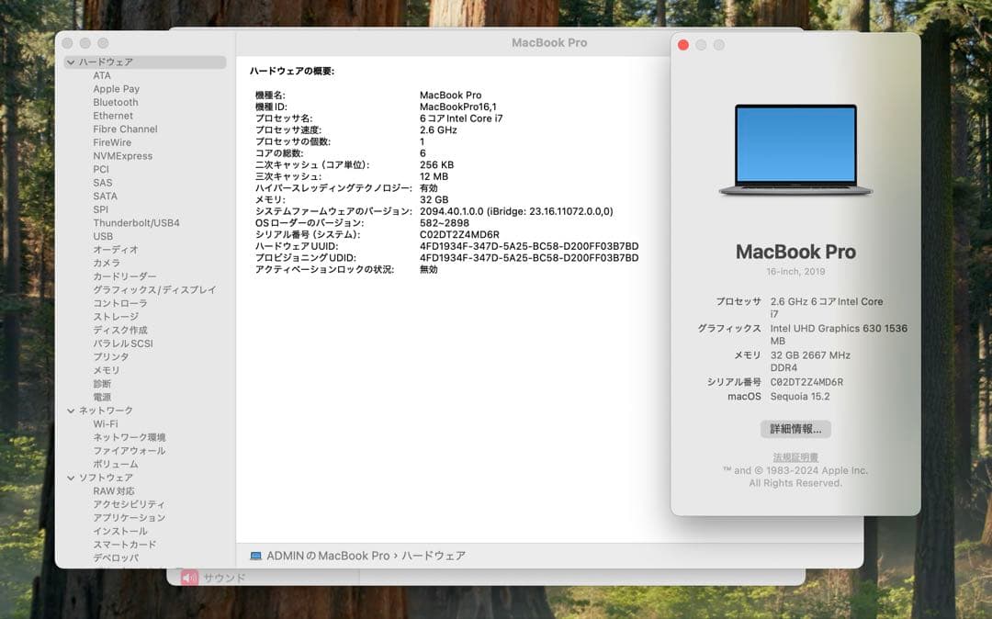
Task: Select ボリューム in sidebar
Action: 116,464
